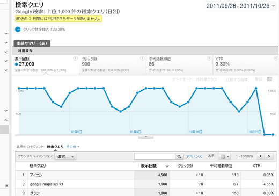Go to previous page of table results
279x196 pixels.
(x=261, y=156)
